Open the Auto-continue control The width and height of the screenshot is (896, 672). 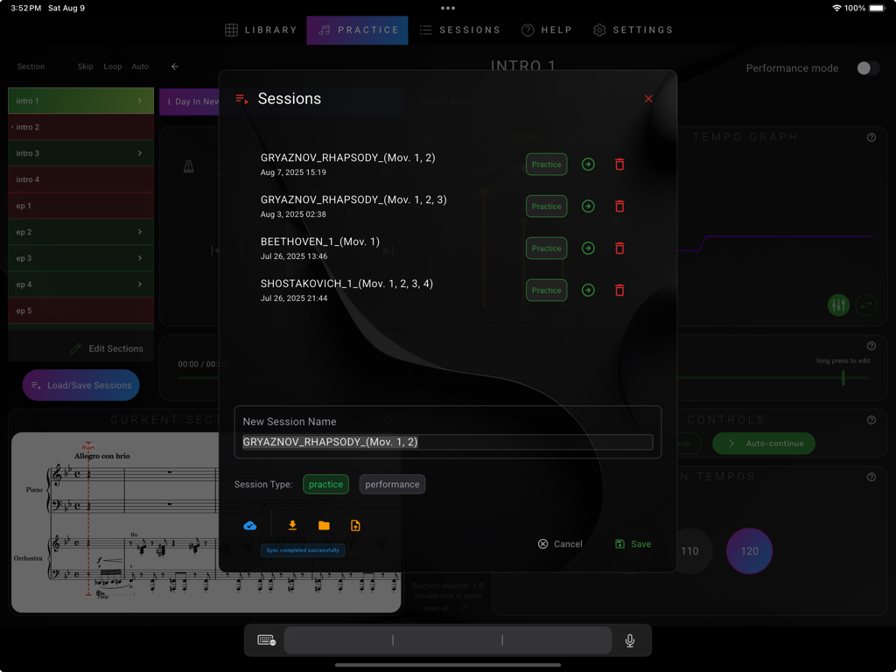pyautogui.click(x=763, y=444)
